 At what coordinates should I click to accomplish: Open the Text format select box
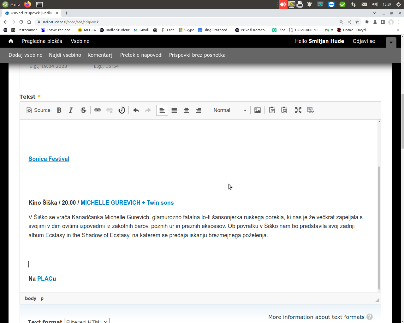point(87,321)
